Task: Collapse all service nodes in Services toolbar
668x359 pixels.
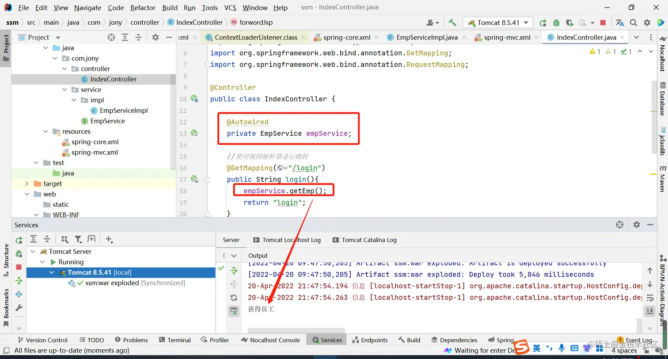Action: click(x=47, y=239)
